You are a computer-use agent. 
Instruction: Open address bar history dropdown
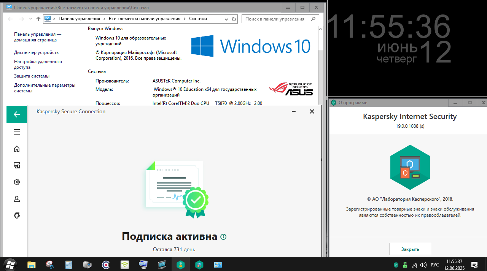point(227,19)
